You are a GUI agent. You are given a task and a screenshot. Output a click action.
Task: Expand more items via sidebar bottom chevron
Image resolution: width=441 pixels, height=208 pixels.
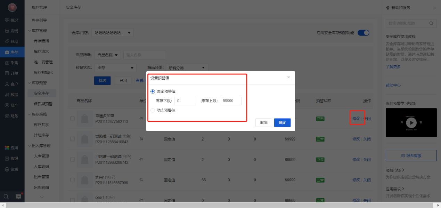(42, 197)
